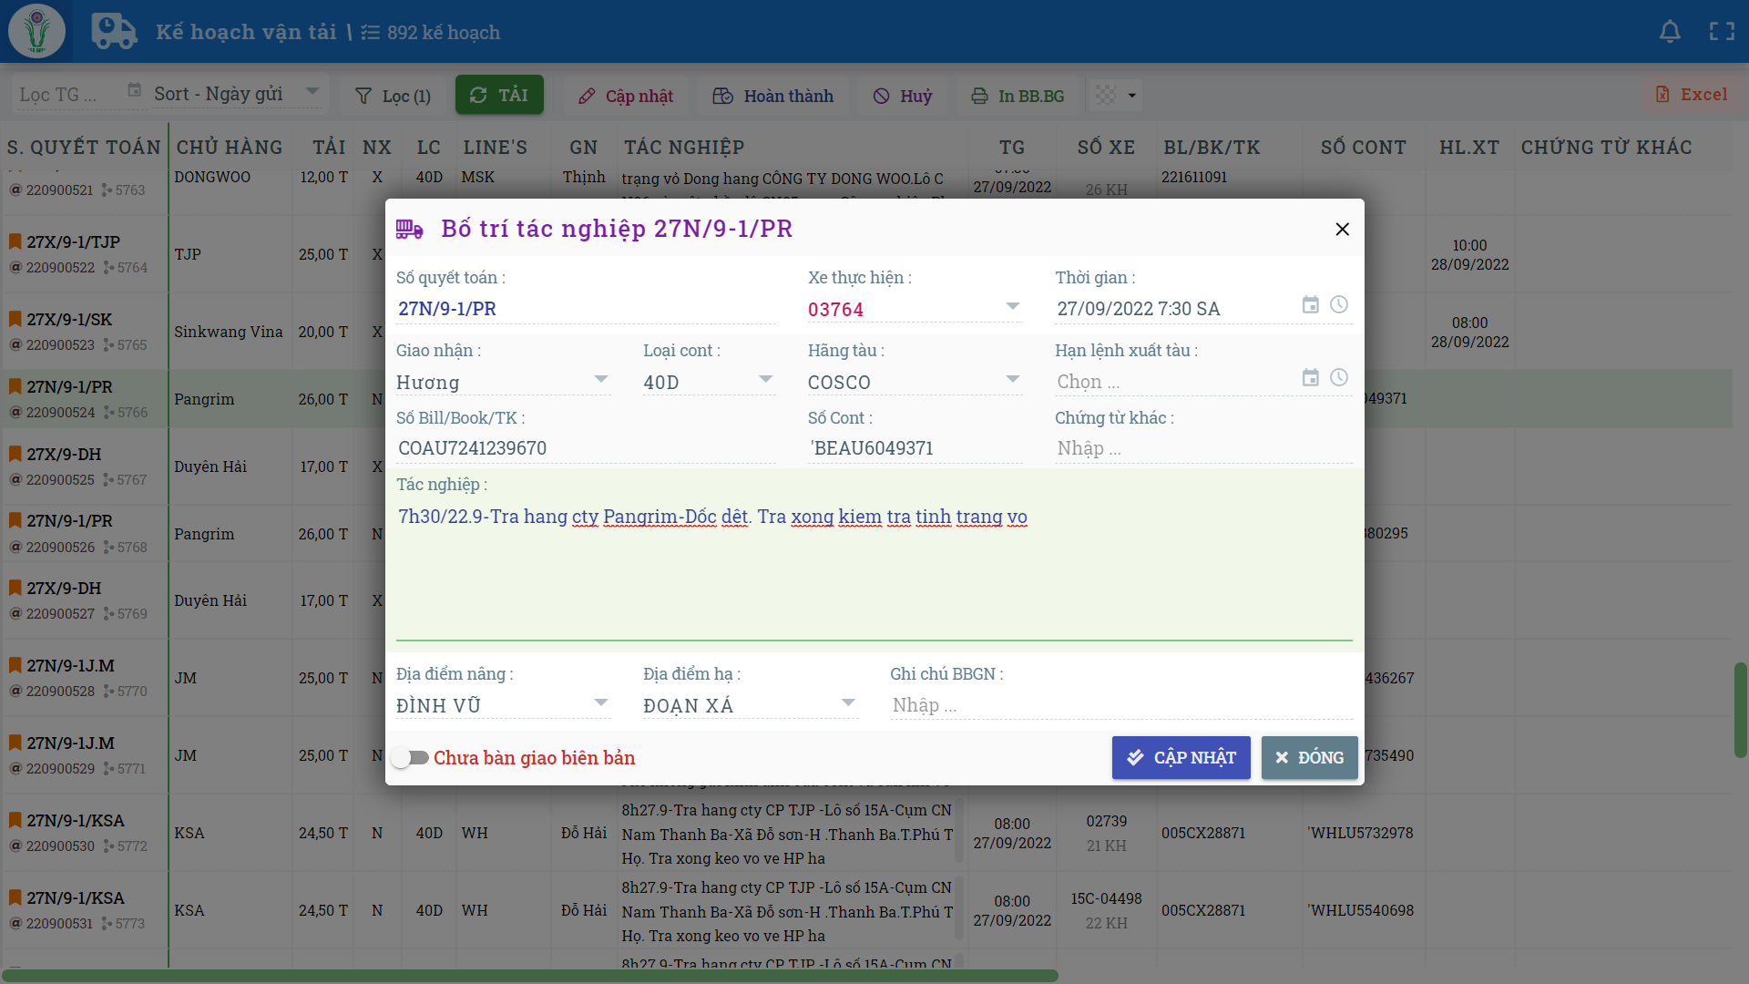
Task: Open the Giao nhận Hương dropdown
Action: [x=600, y=380]
